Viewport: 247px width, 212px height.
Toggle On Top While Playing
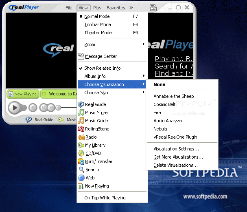(112, 198)
